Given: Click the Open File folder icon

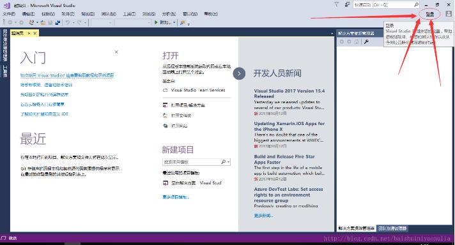Looking at the screenshot, I should [43, 22].
